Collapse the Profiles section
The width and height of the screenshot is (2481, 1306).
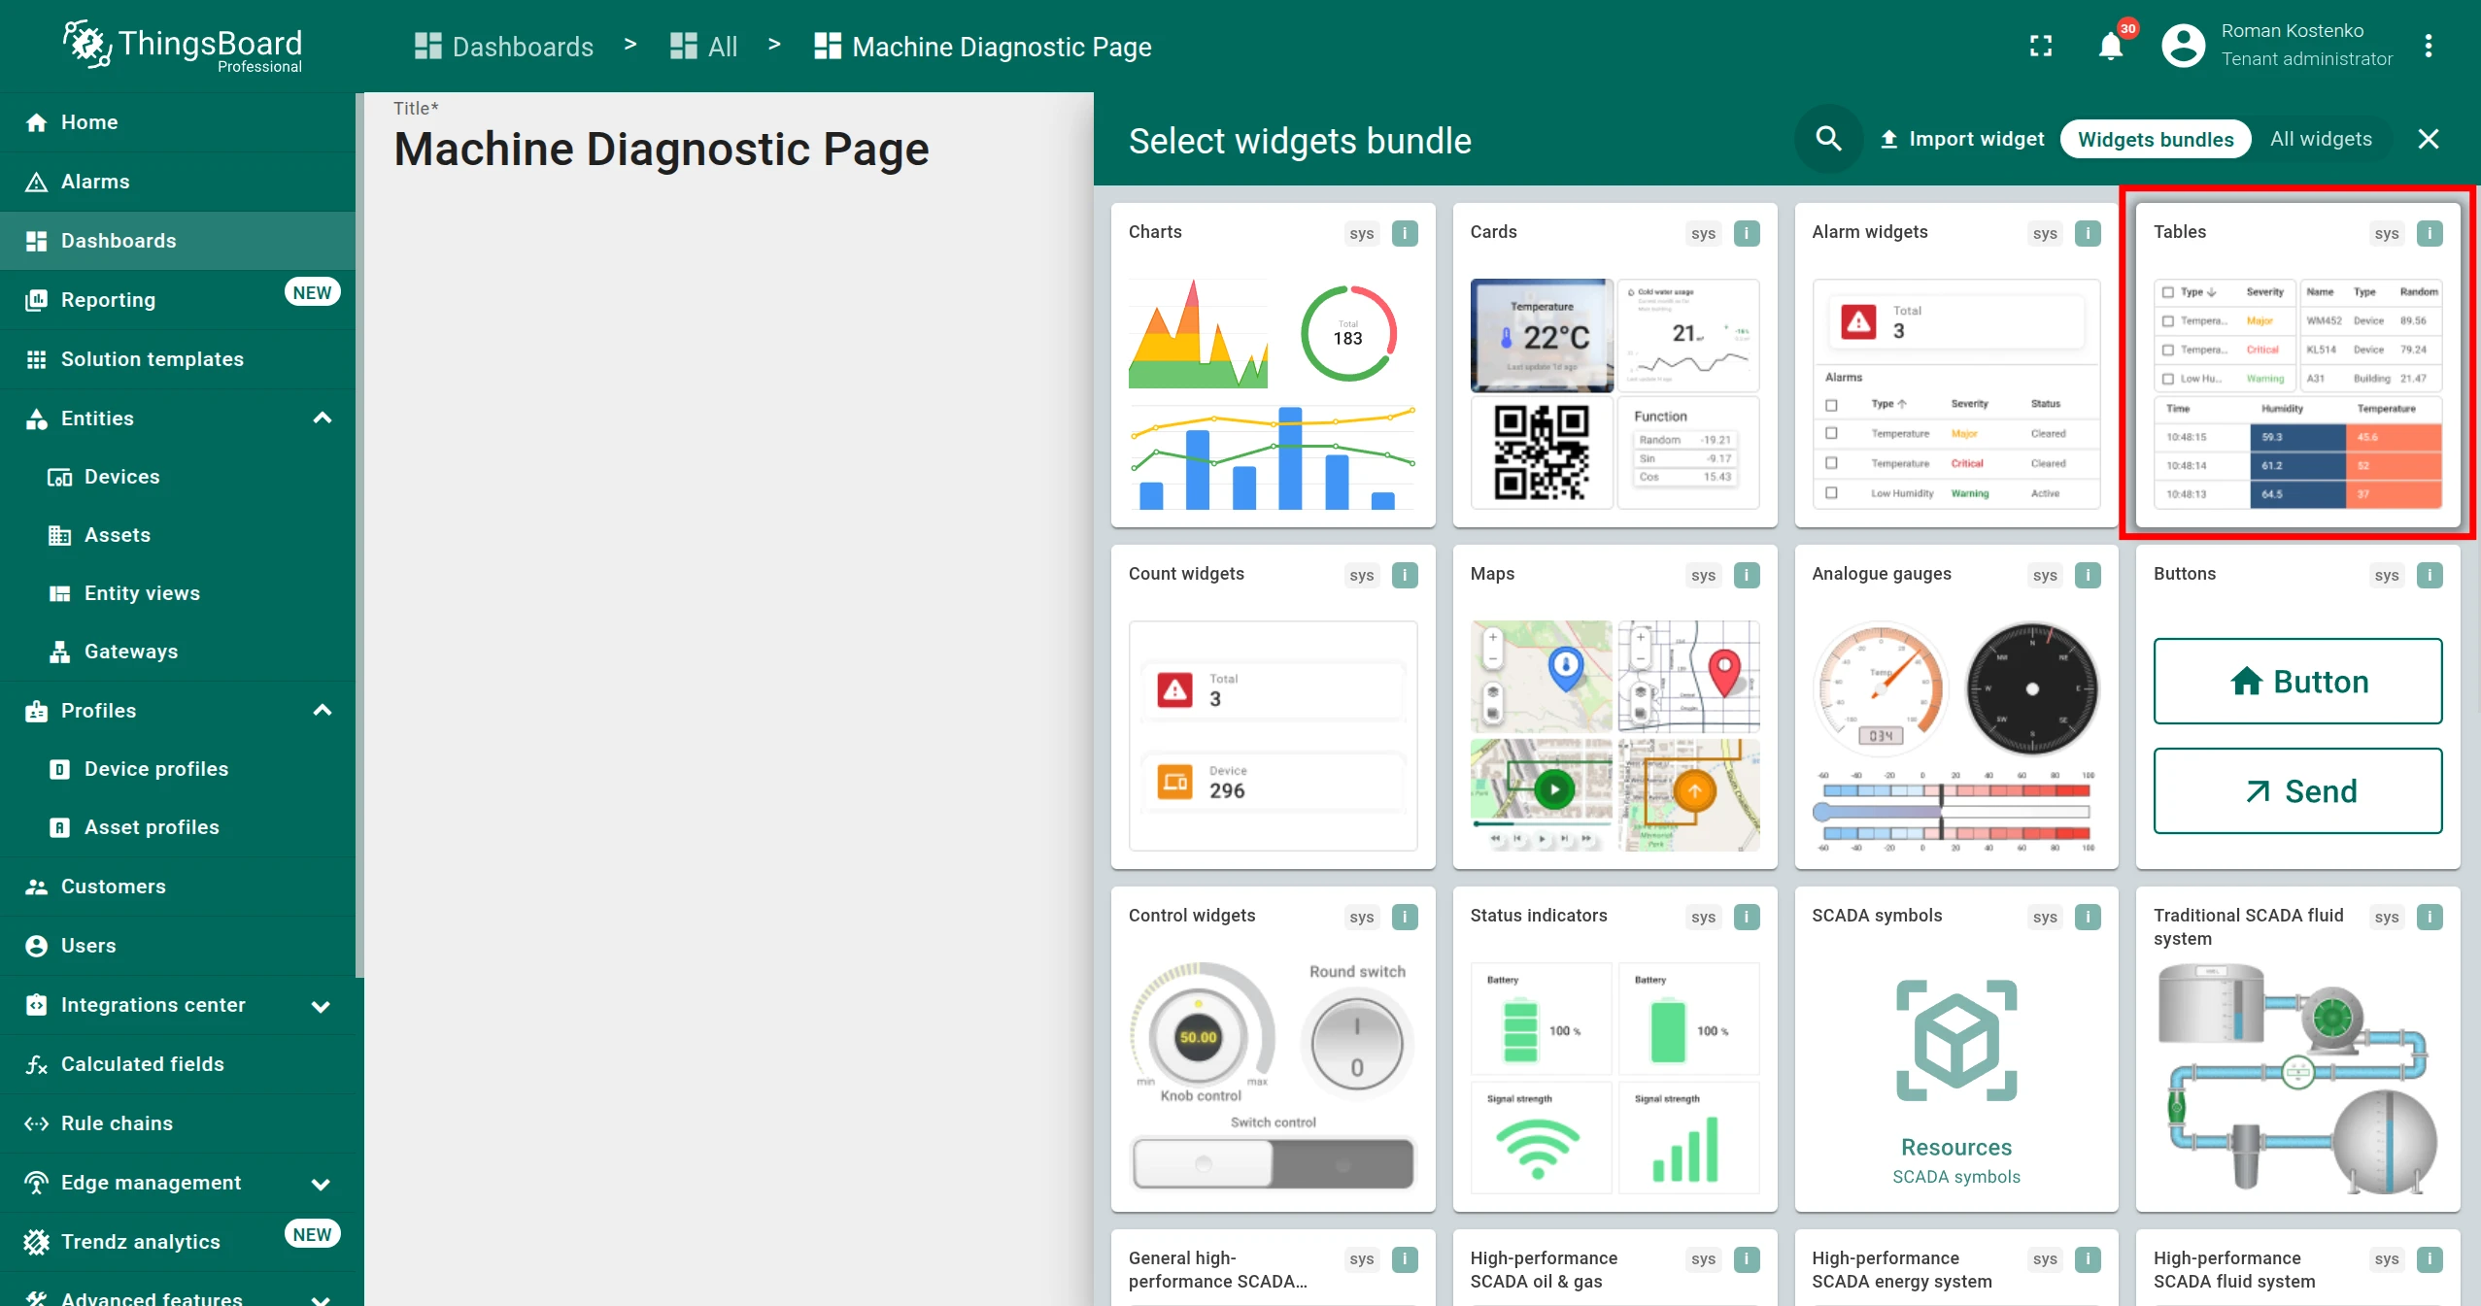coord(323,711)
